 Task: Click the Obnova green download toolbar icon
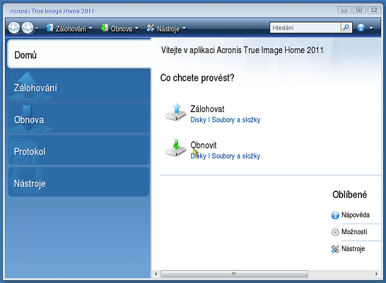coord(104,28)
